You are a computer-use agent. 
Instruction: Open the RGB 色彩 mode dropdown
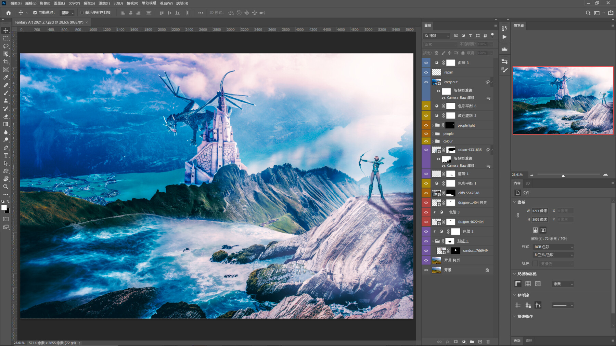(x=552, y=247)
